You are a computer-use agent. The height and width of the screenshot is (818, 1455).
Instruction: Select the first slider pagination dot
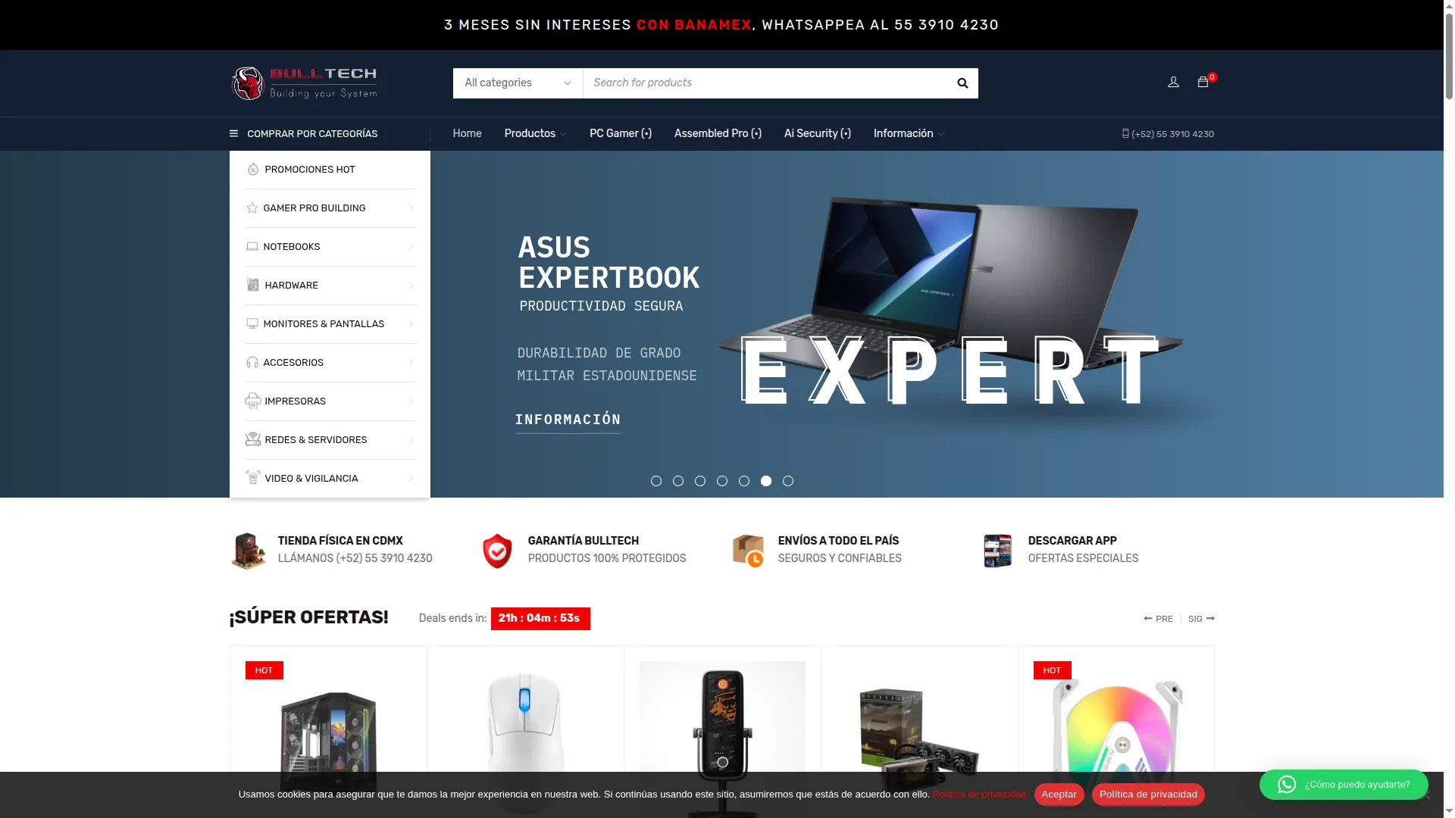point(656,481)
